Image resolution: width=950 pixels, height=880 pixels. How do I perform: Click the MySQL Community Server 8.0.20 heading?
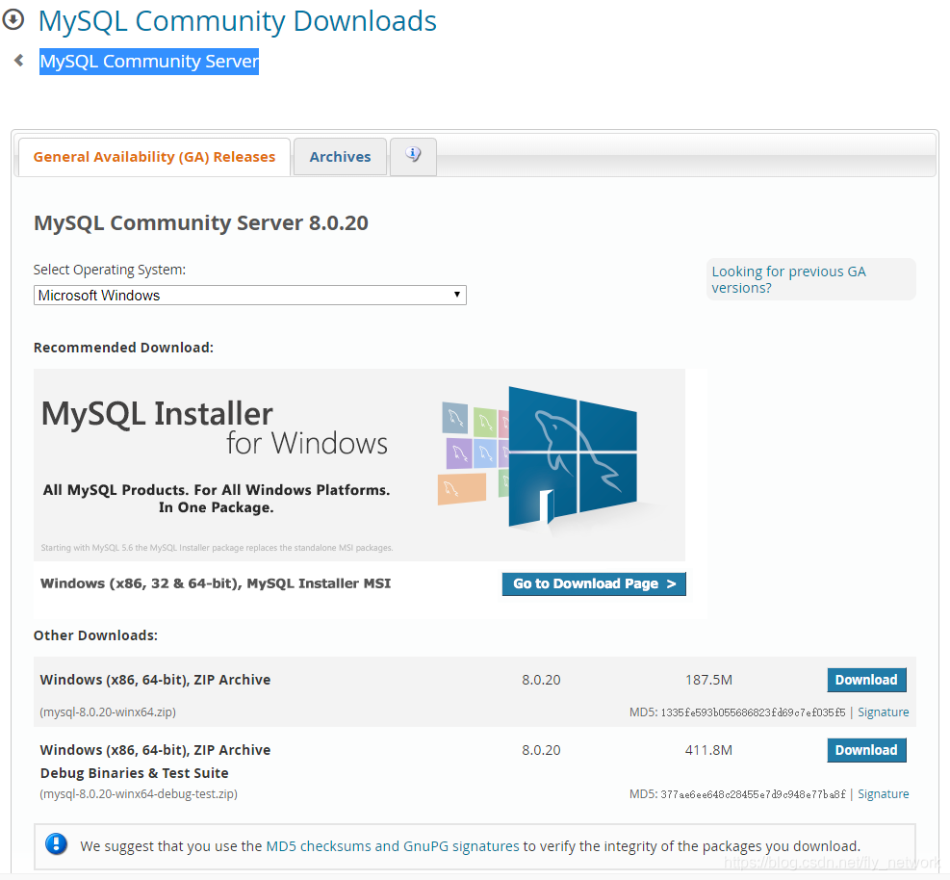pyautogui.click(x=200, y=223)
